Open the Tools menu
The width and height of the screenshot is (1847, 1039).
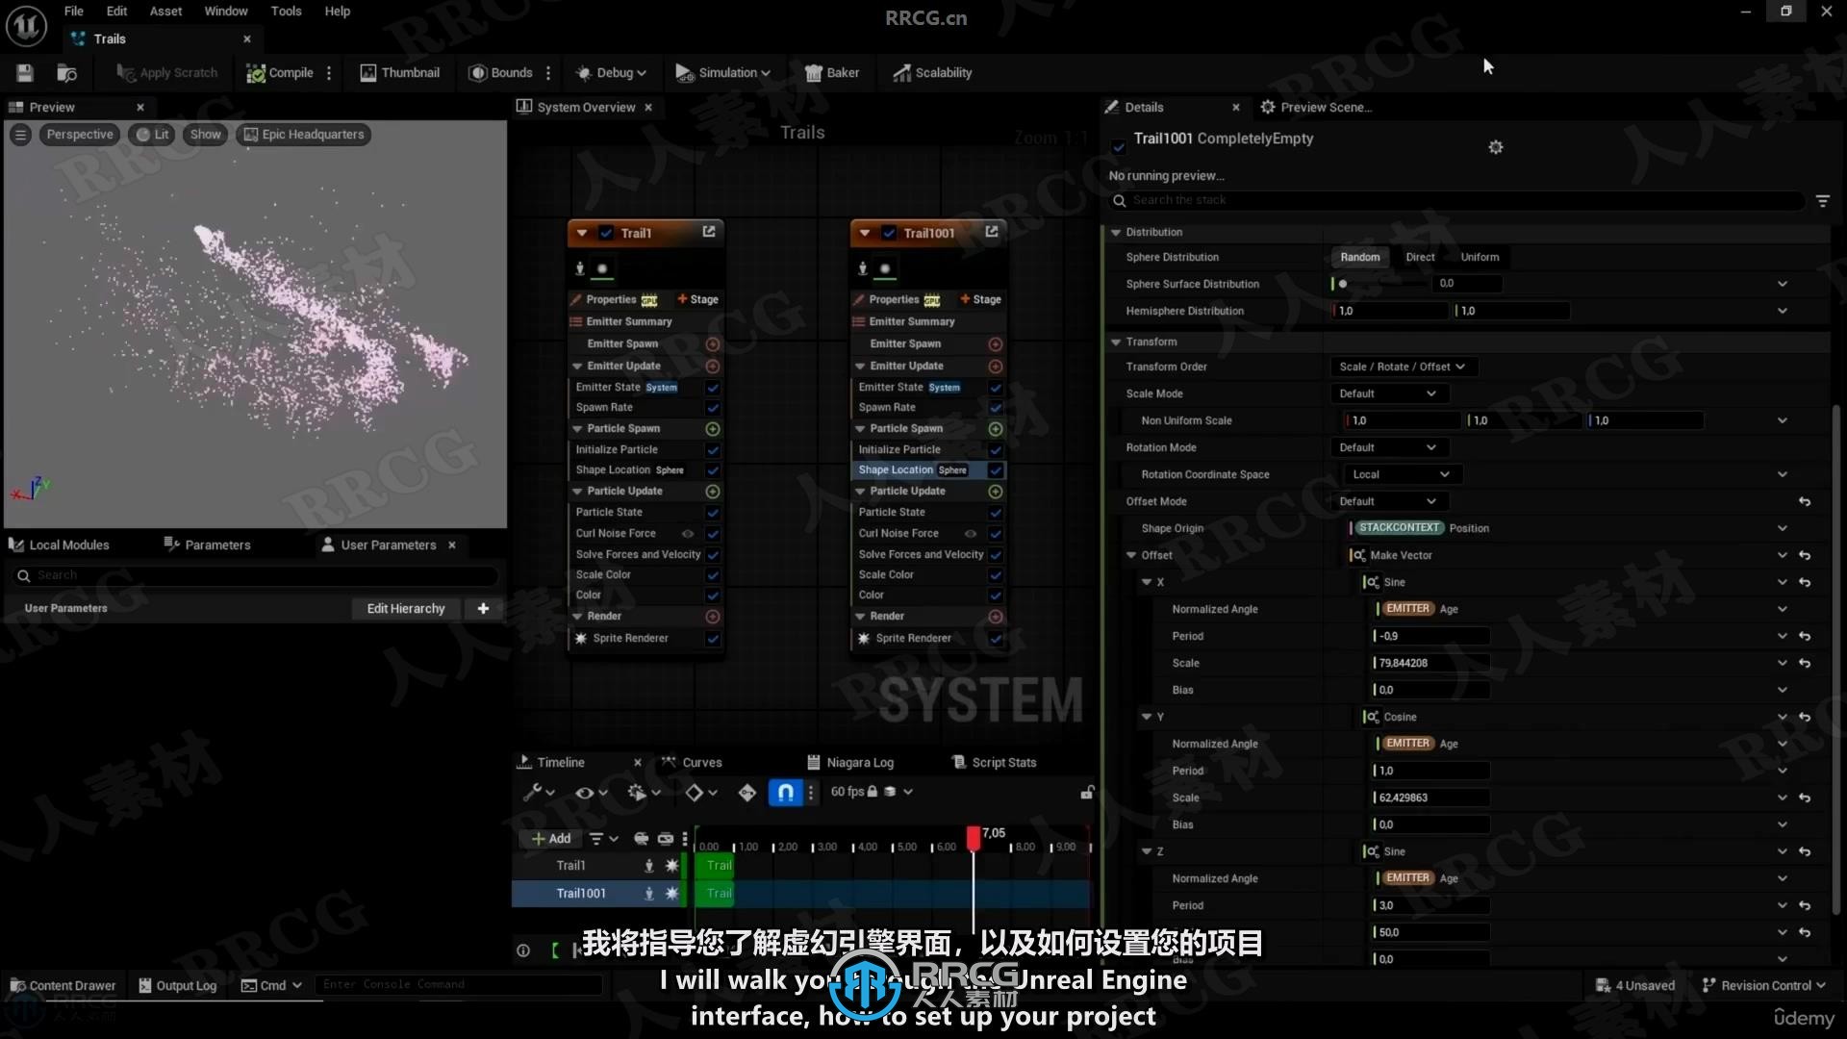coord(286,12)
